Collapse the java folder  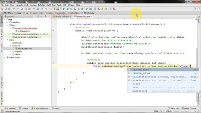[8, 25]
